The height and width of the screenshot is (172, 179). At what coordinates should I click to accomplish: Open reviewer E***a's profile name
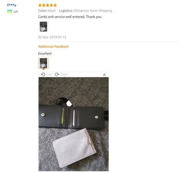[x=12, y=5]
